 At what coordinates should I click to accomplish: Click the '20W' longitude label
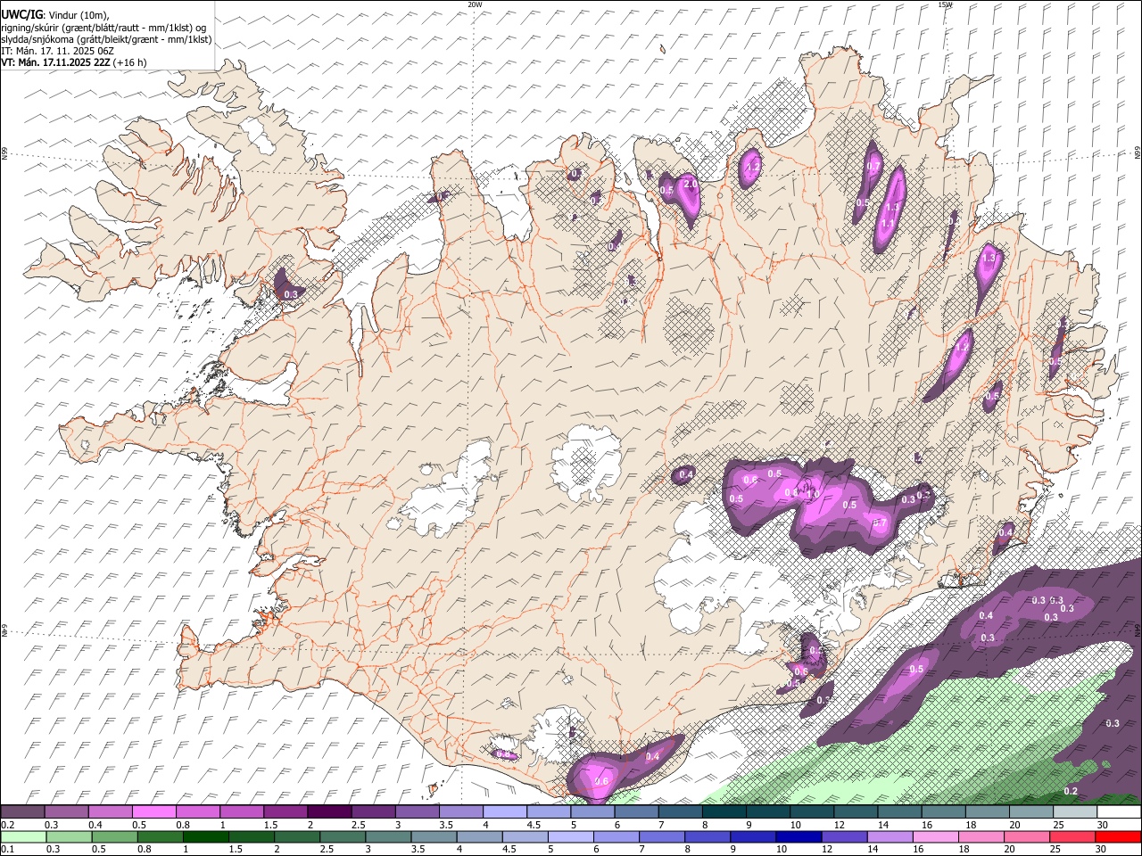[475, 4]
